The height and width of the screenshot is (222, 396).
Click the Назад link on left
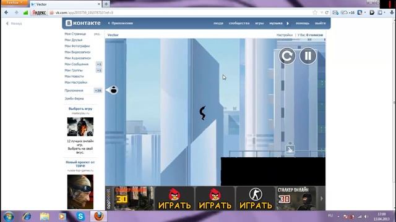click(14, 23)
